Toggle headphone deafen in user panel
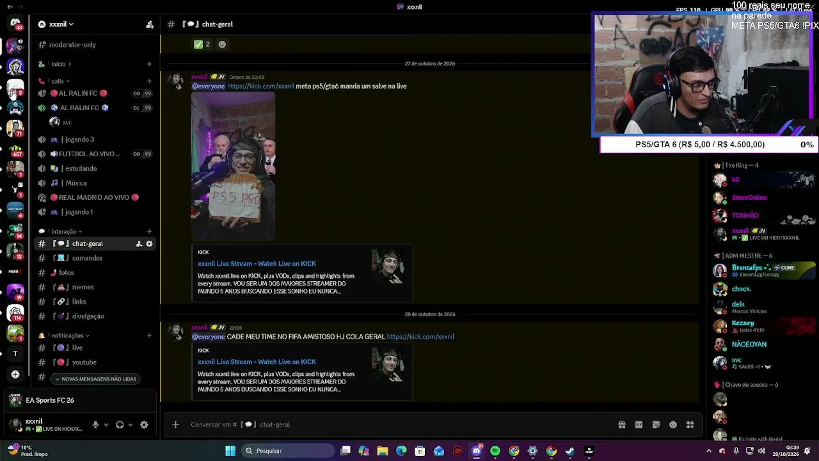Screen dimensions: 819x461 [120, 425]
